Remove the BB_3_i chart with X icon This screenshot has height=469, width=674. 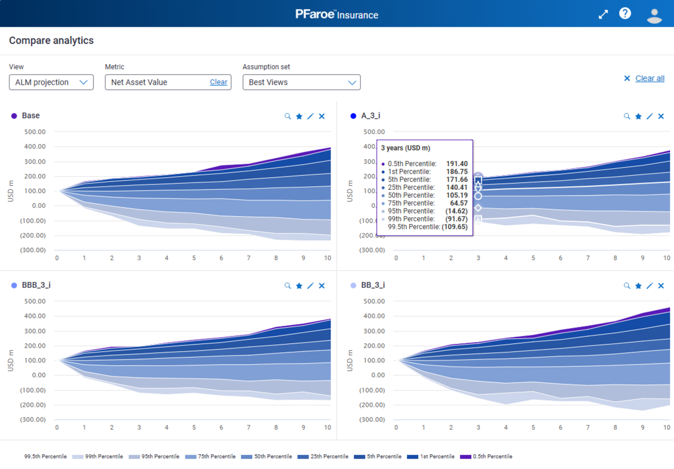(661, 286)
